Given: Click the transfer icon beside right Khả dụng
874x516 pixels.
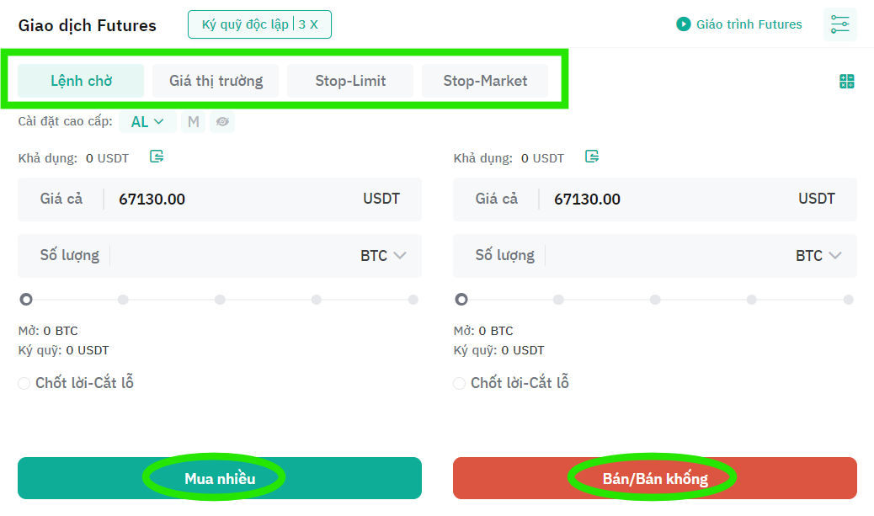Looking at the screenshot, I should (x=592, y=157).
